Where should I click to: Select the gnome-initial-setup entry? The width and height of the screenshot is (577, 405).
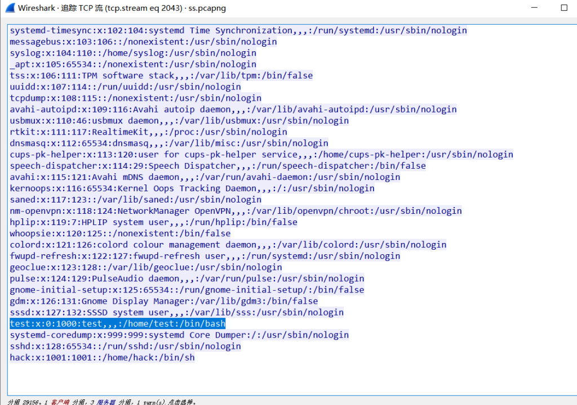coord(187,290)
